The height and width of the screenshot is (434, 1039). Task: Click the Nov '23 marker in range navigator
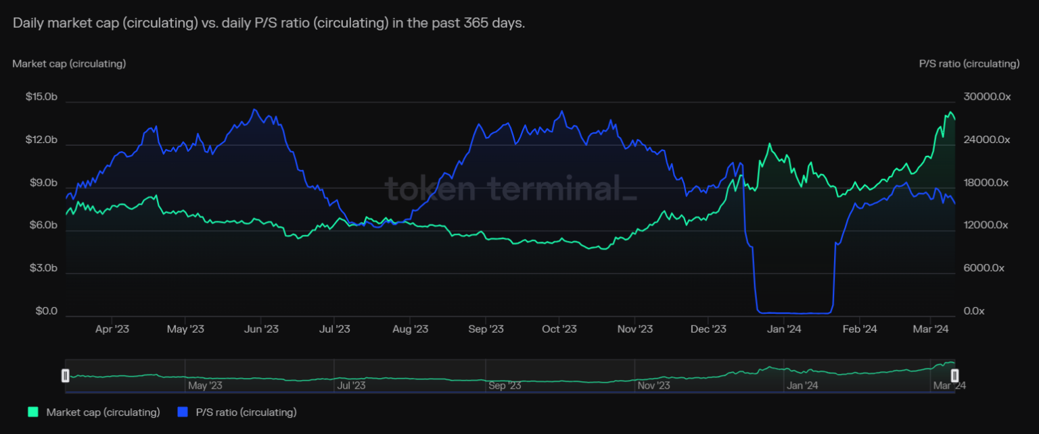653,385
